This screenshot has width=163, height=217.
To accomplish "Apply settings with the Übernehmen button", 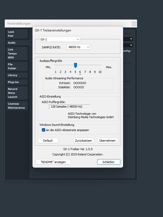I will (107, 141).
